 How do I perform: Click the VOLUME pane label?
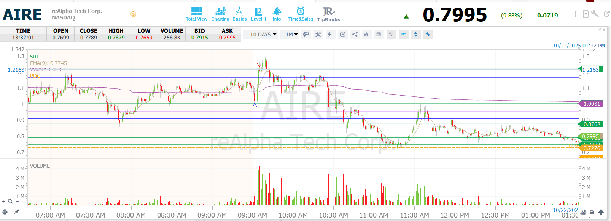40,166
